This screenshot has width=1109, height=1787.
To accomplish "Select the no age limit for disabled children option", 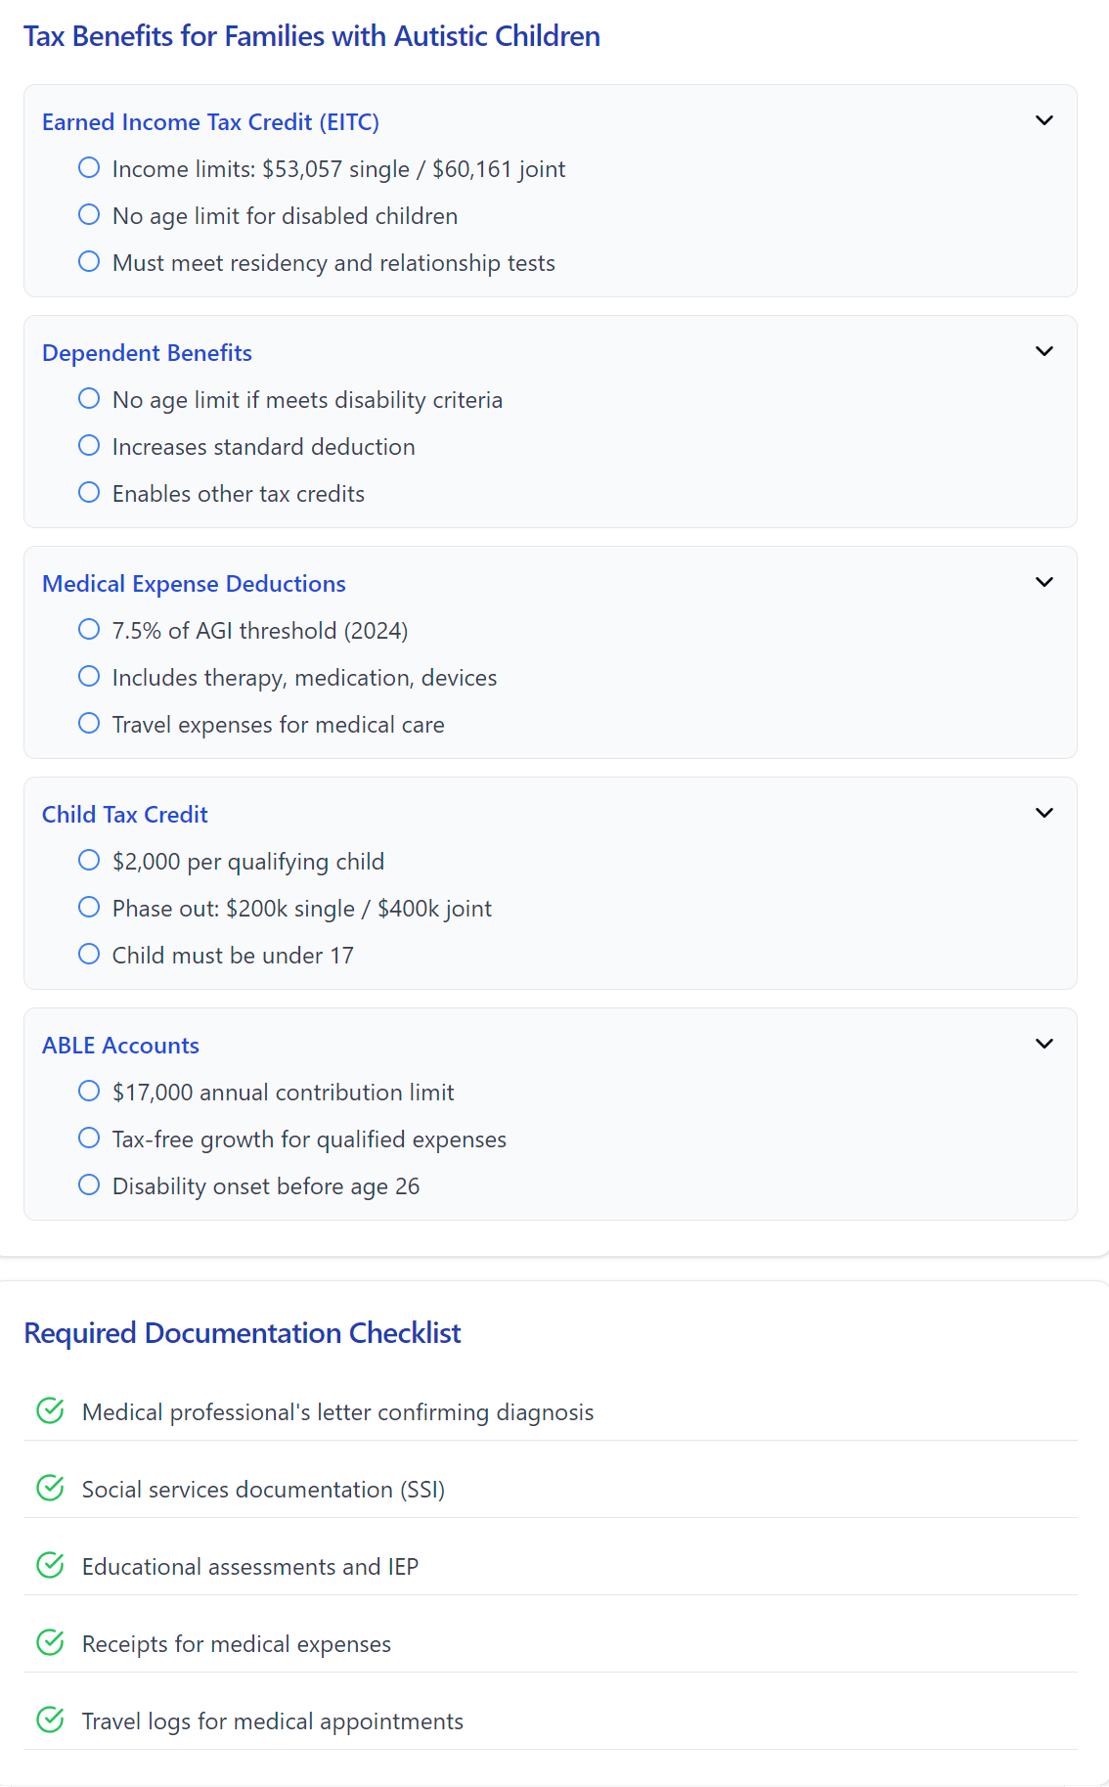I will coord(89,214).
